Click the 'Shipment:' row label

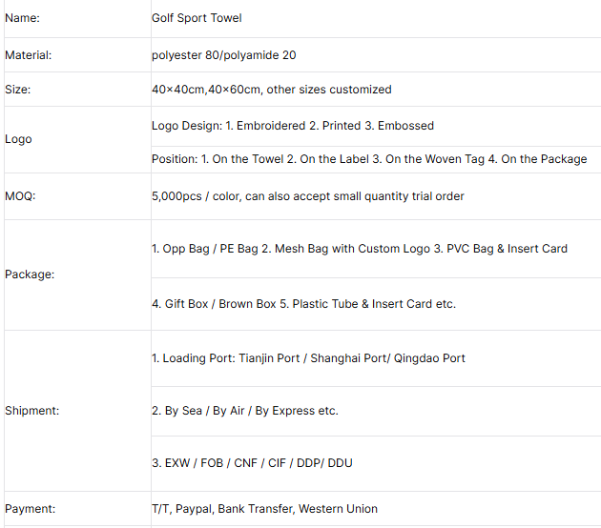tap(31, 411)
